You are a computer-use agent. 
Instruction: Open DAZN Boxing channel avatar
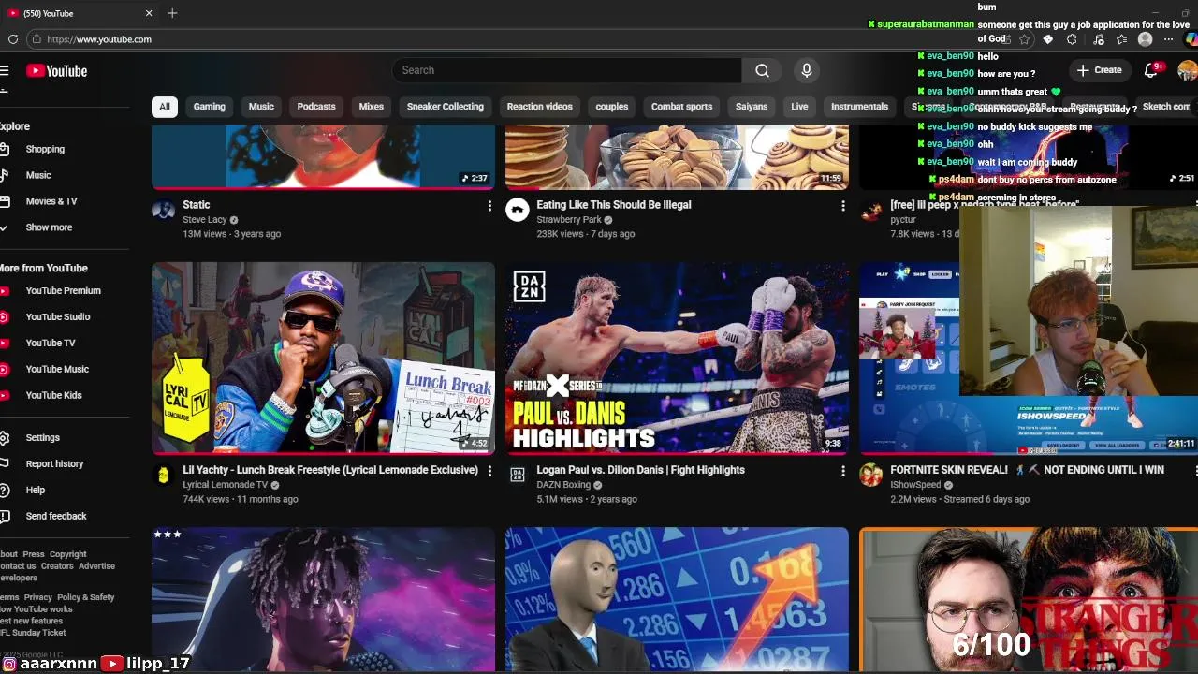[x=517, y=475]
